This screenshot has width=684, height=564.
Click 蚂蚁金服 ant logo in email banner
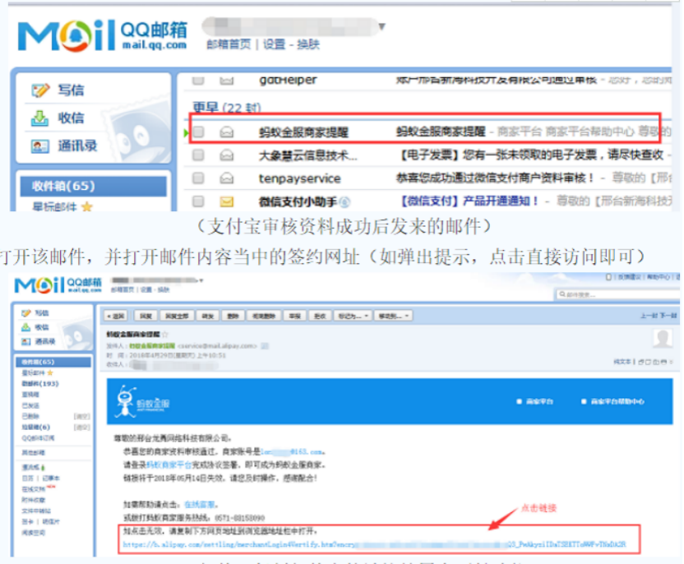[x=142, y=401]
